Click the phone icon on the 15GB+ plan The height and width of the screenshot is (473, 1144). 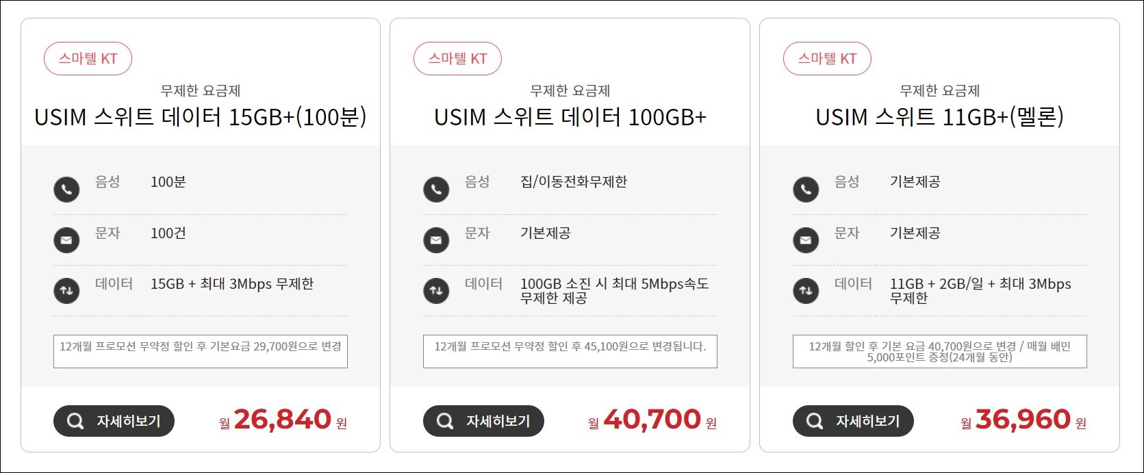66,190
